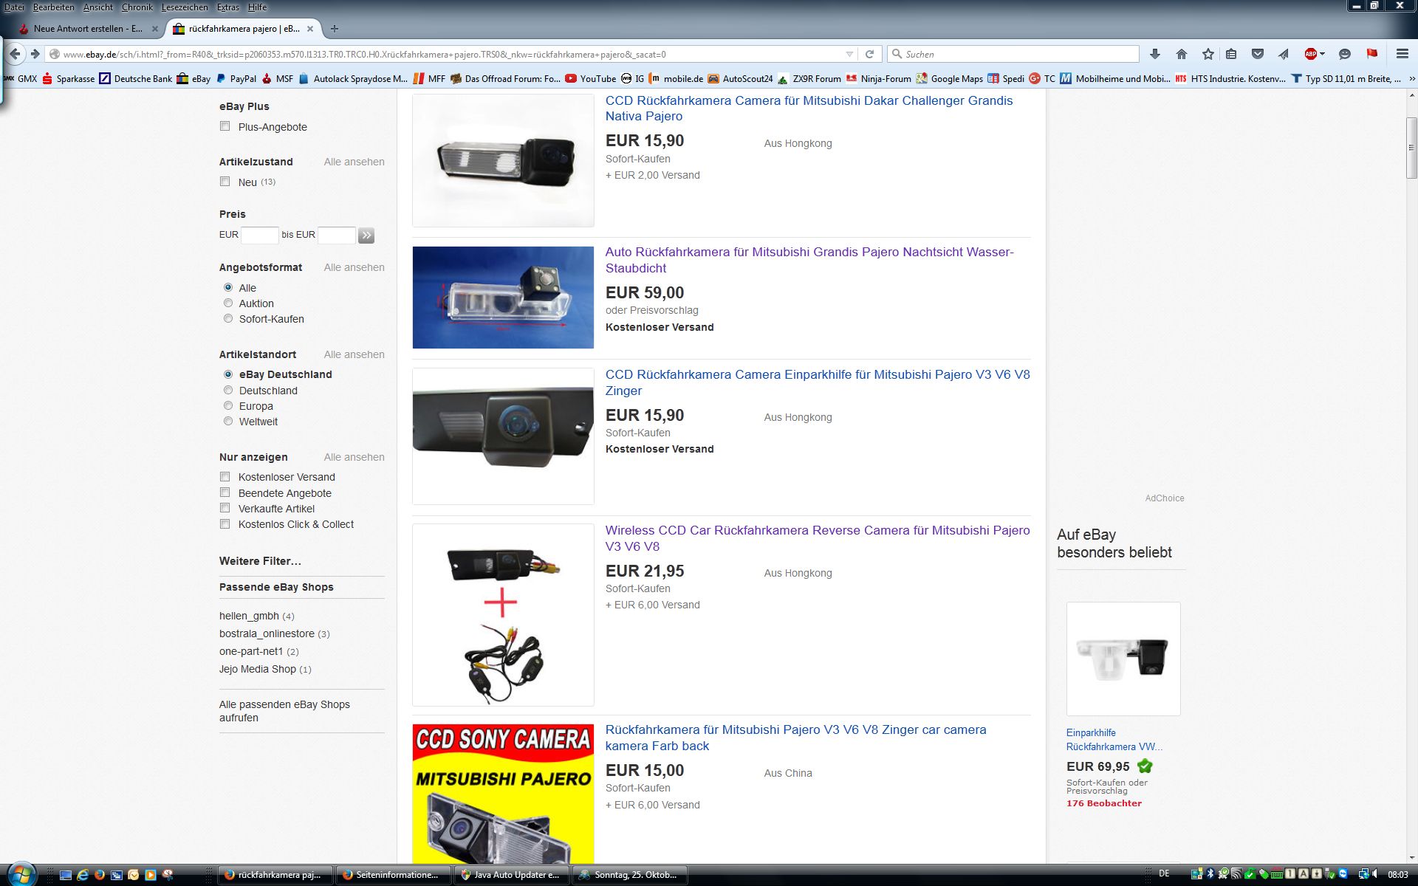Open the Google Maps bookmark
This screenshot has width=1418, height=886.
point(950,78)
